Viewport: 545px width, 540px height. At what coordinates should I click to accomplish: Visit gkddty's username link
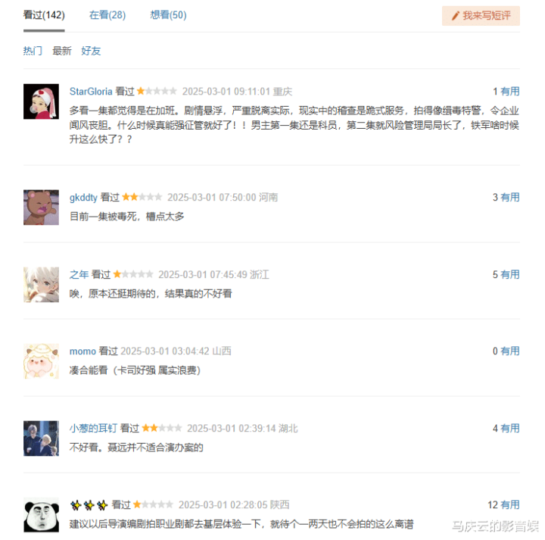click(83, 198)
